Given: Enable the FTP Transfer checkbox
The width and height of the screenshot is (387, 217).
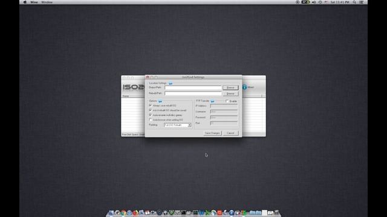Looking at the screenshot, I should (227, 101).
